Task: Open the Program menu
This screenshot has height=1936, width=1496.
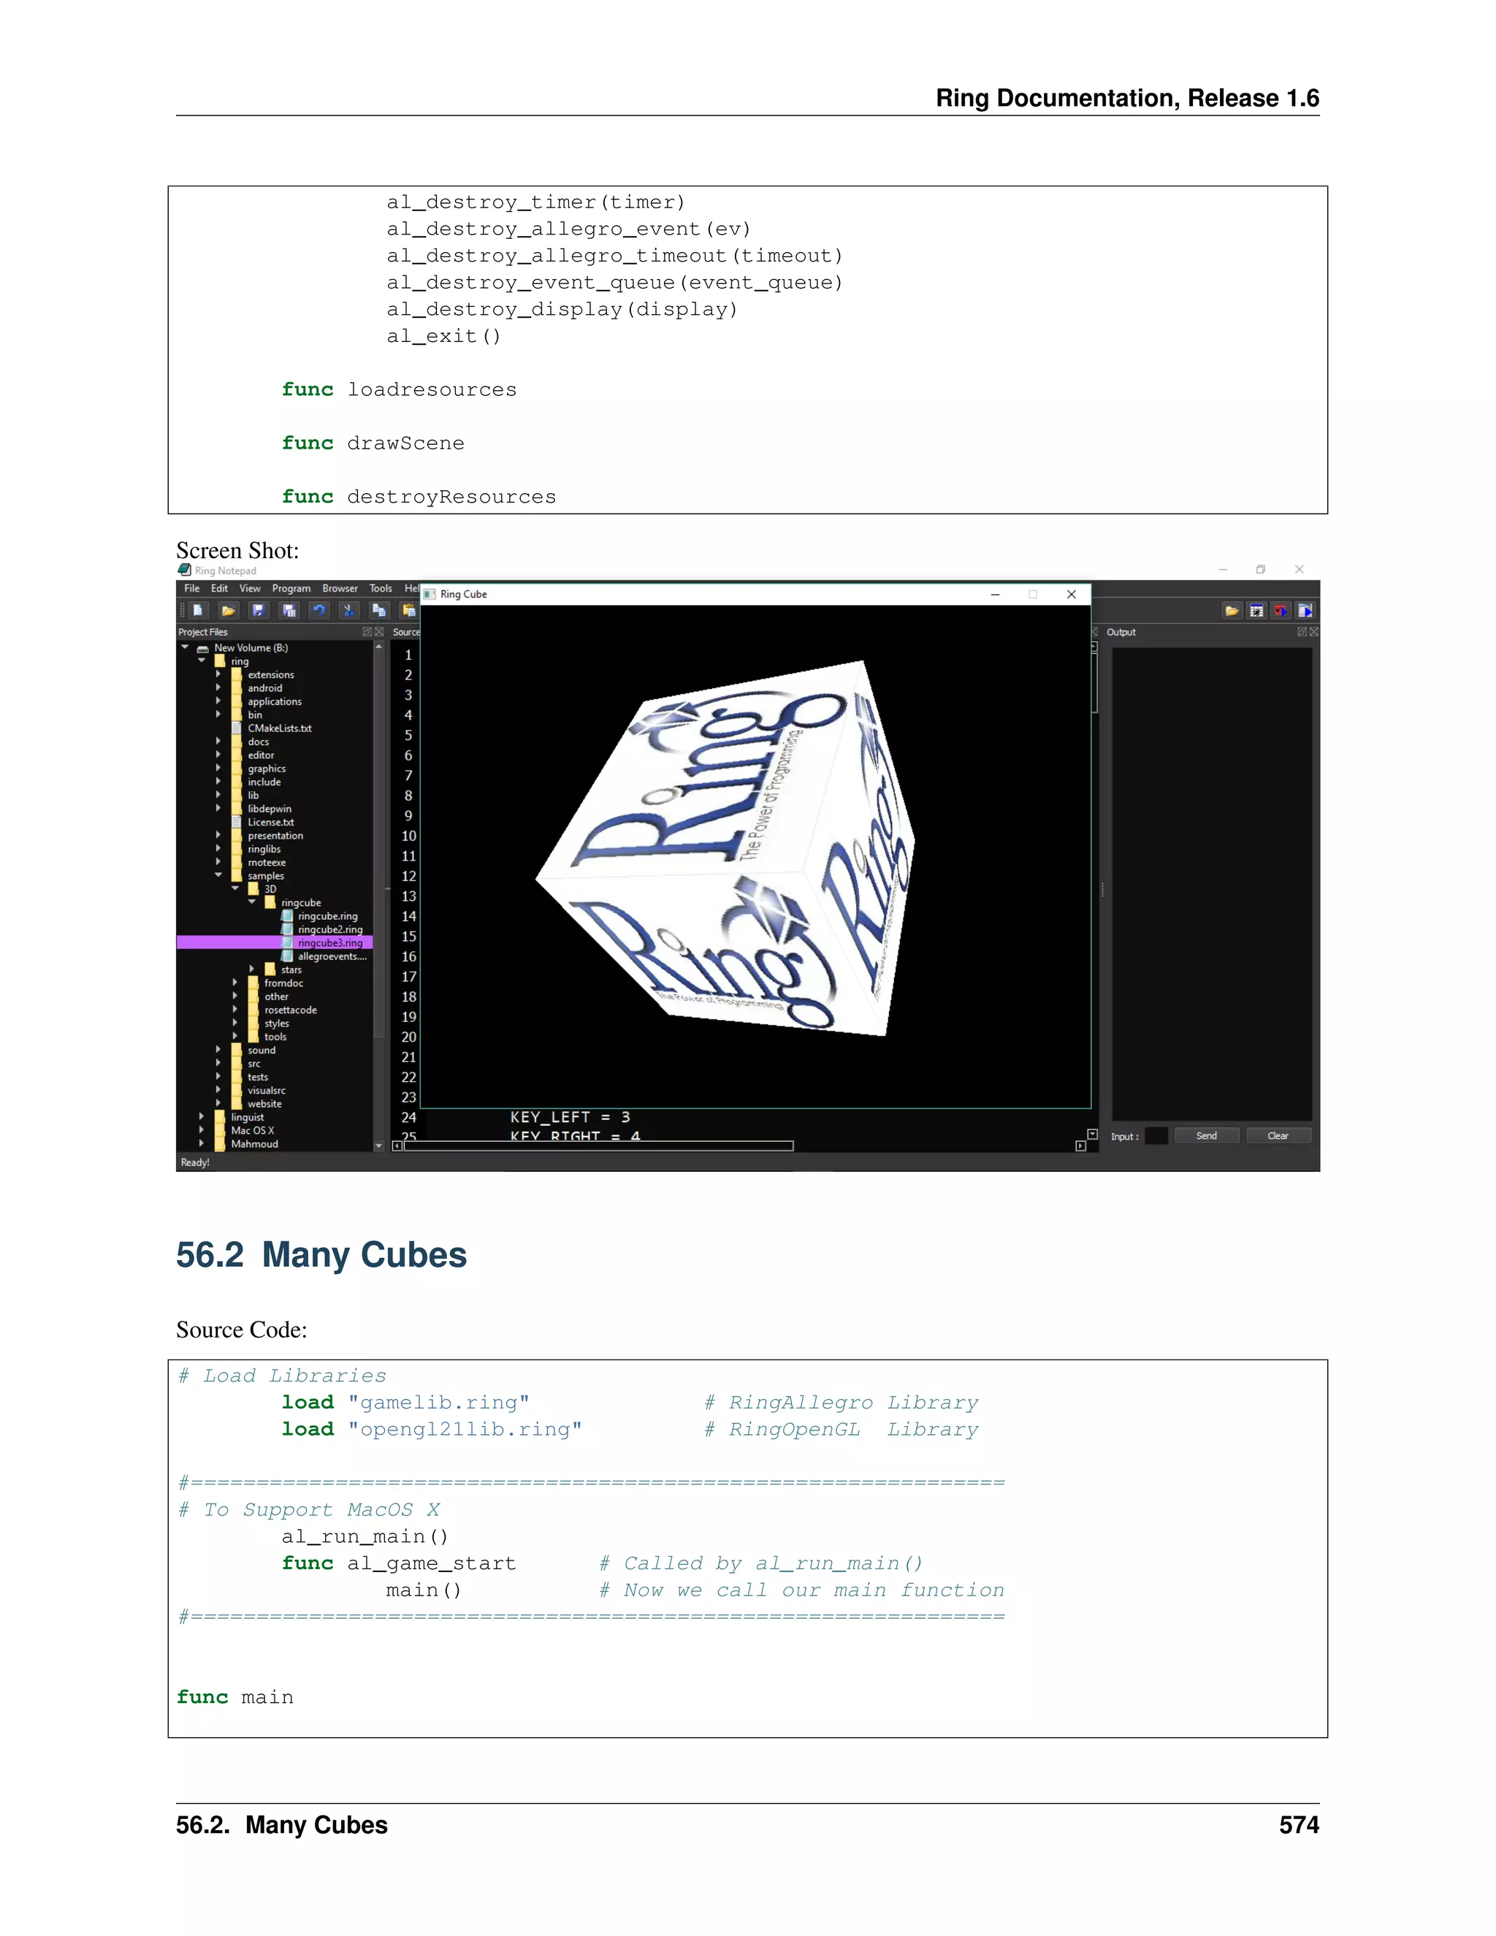Action: pyautogui.click(x=291, y=589)
